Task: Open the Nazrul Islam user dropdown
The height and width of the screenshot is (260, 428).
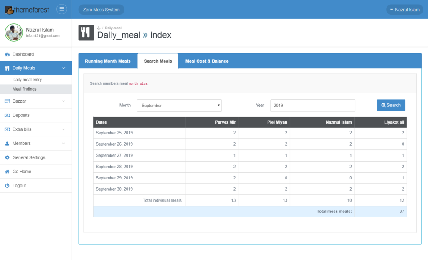Action: click(x=404, y=10)
